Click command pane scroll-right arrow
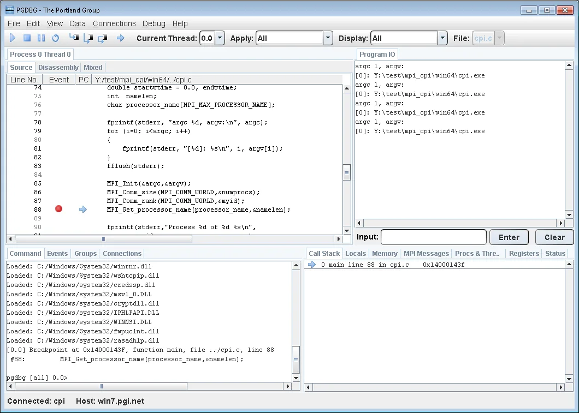Image resolution: width=579 pixels, height=413 pixels. (x=288, y=386)
